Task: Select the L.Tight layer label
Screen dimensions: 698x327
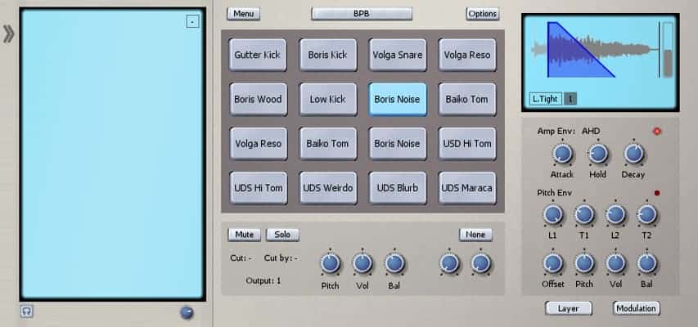Action: 545,99
